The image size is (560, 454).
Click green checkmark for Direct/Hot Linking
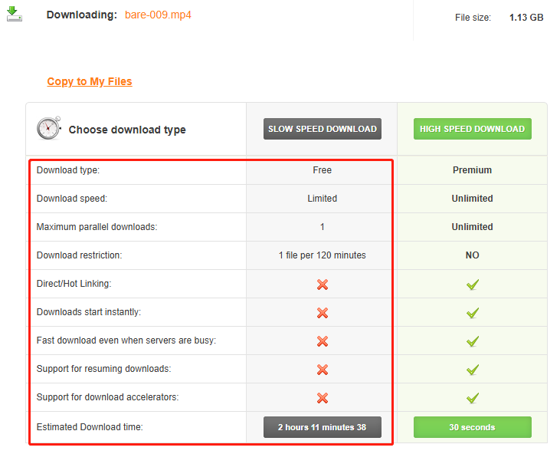tap(473, 285)
